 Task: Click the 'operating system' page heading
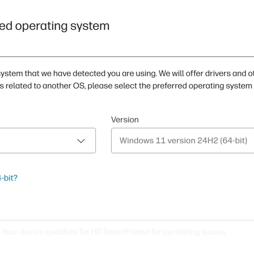click(x=54, y=26)
